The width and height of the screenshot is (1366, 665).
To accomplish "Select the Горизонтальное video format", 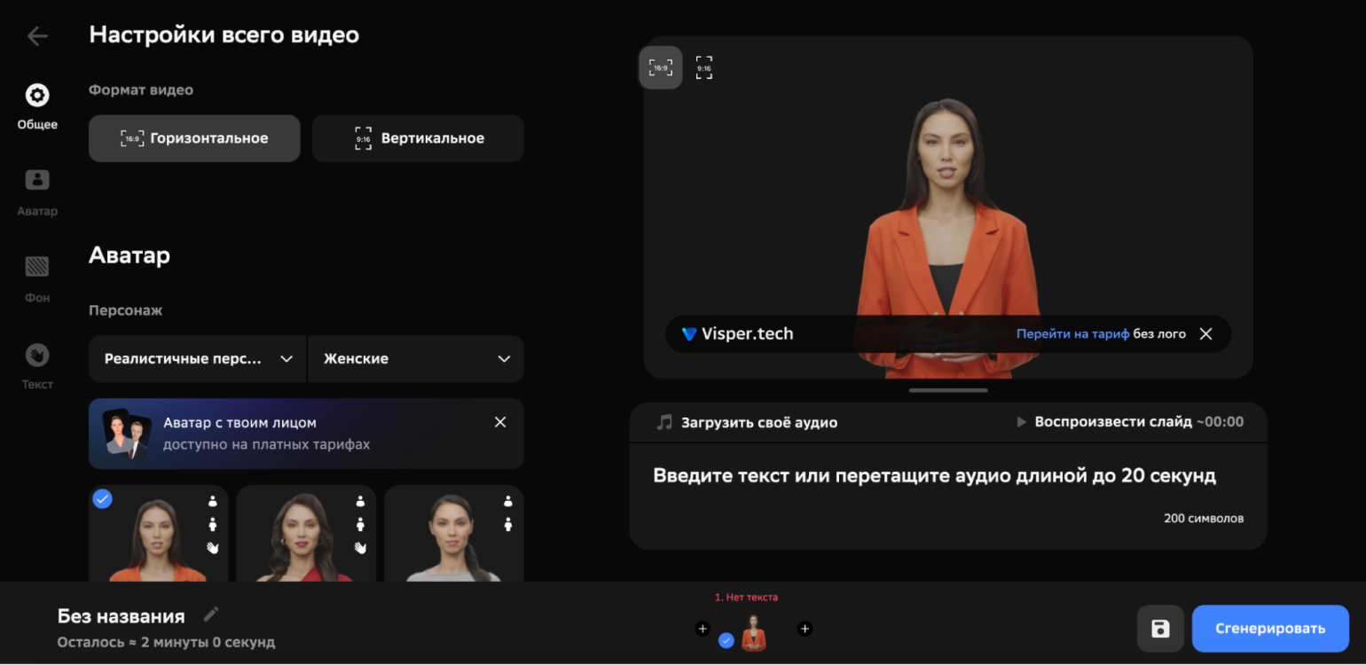I will (194, 138).
